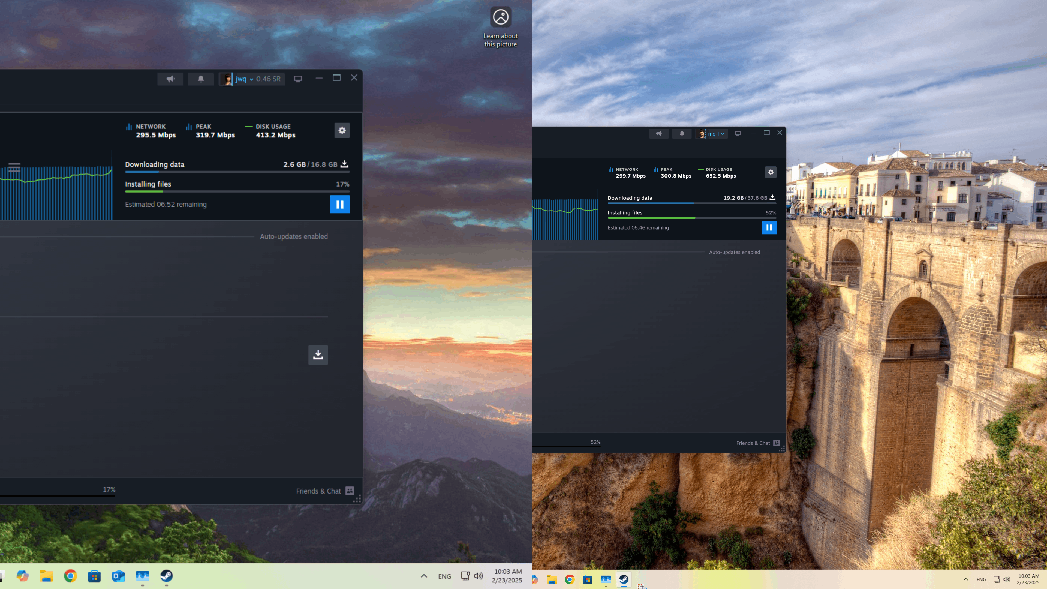Click ENG language indicator on right taskbar

pyautogui.click(x=981, y=580)
